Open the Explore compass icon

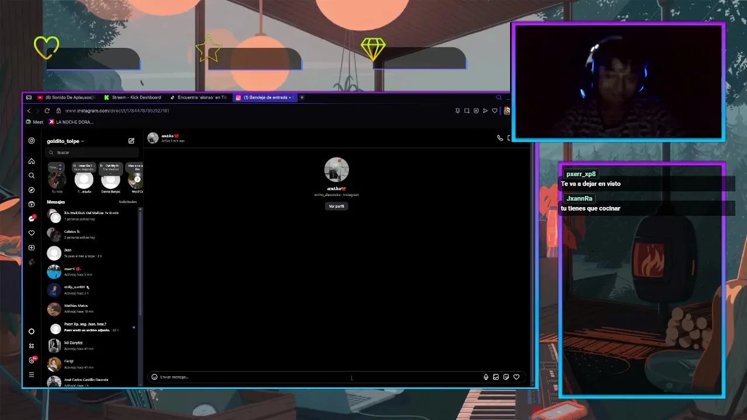pyautogui.click(x=32, y=190)
